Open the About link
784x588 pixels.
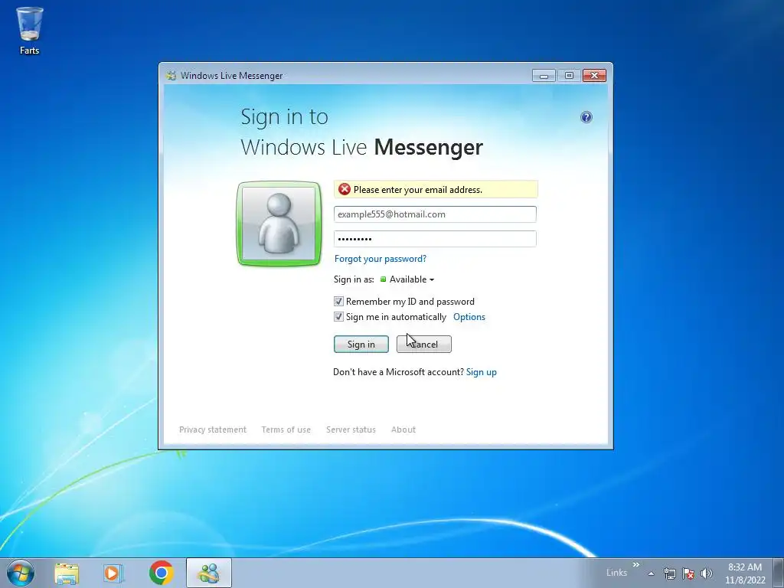tap(403, 430)
